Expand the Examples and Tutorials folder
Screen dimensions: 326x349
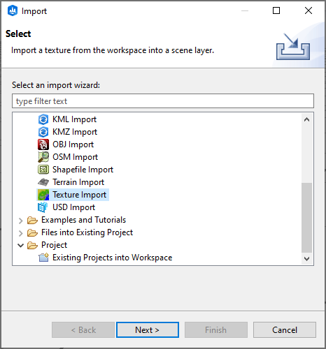coord(21,221)
